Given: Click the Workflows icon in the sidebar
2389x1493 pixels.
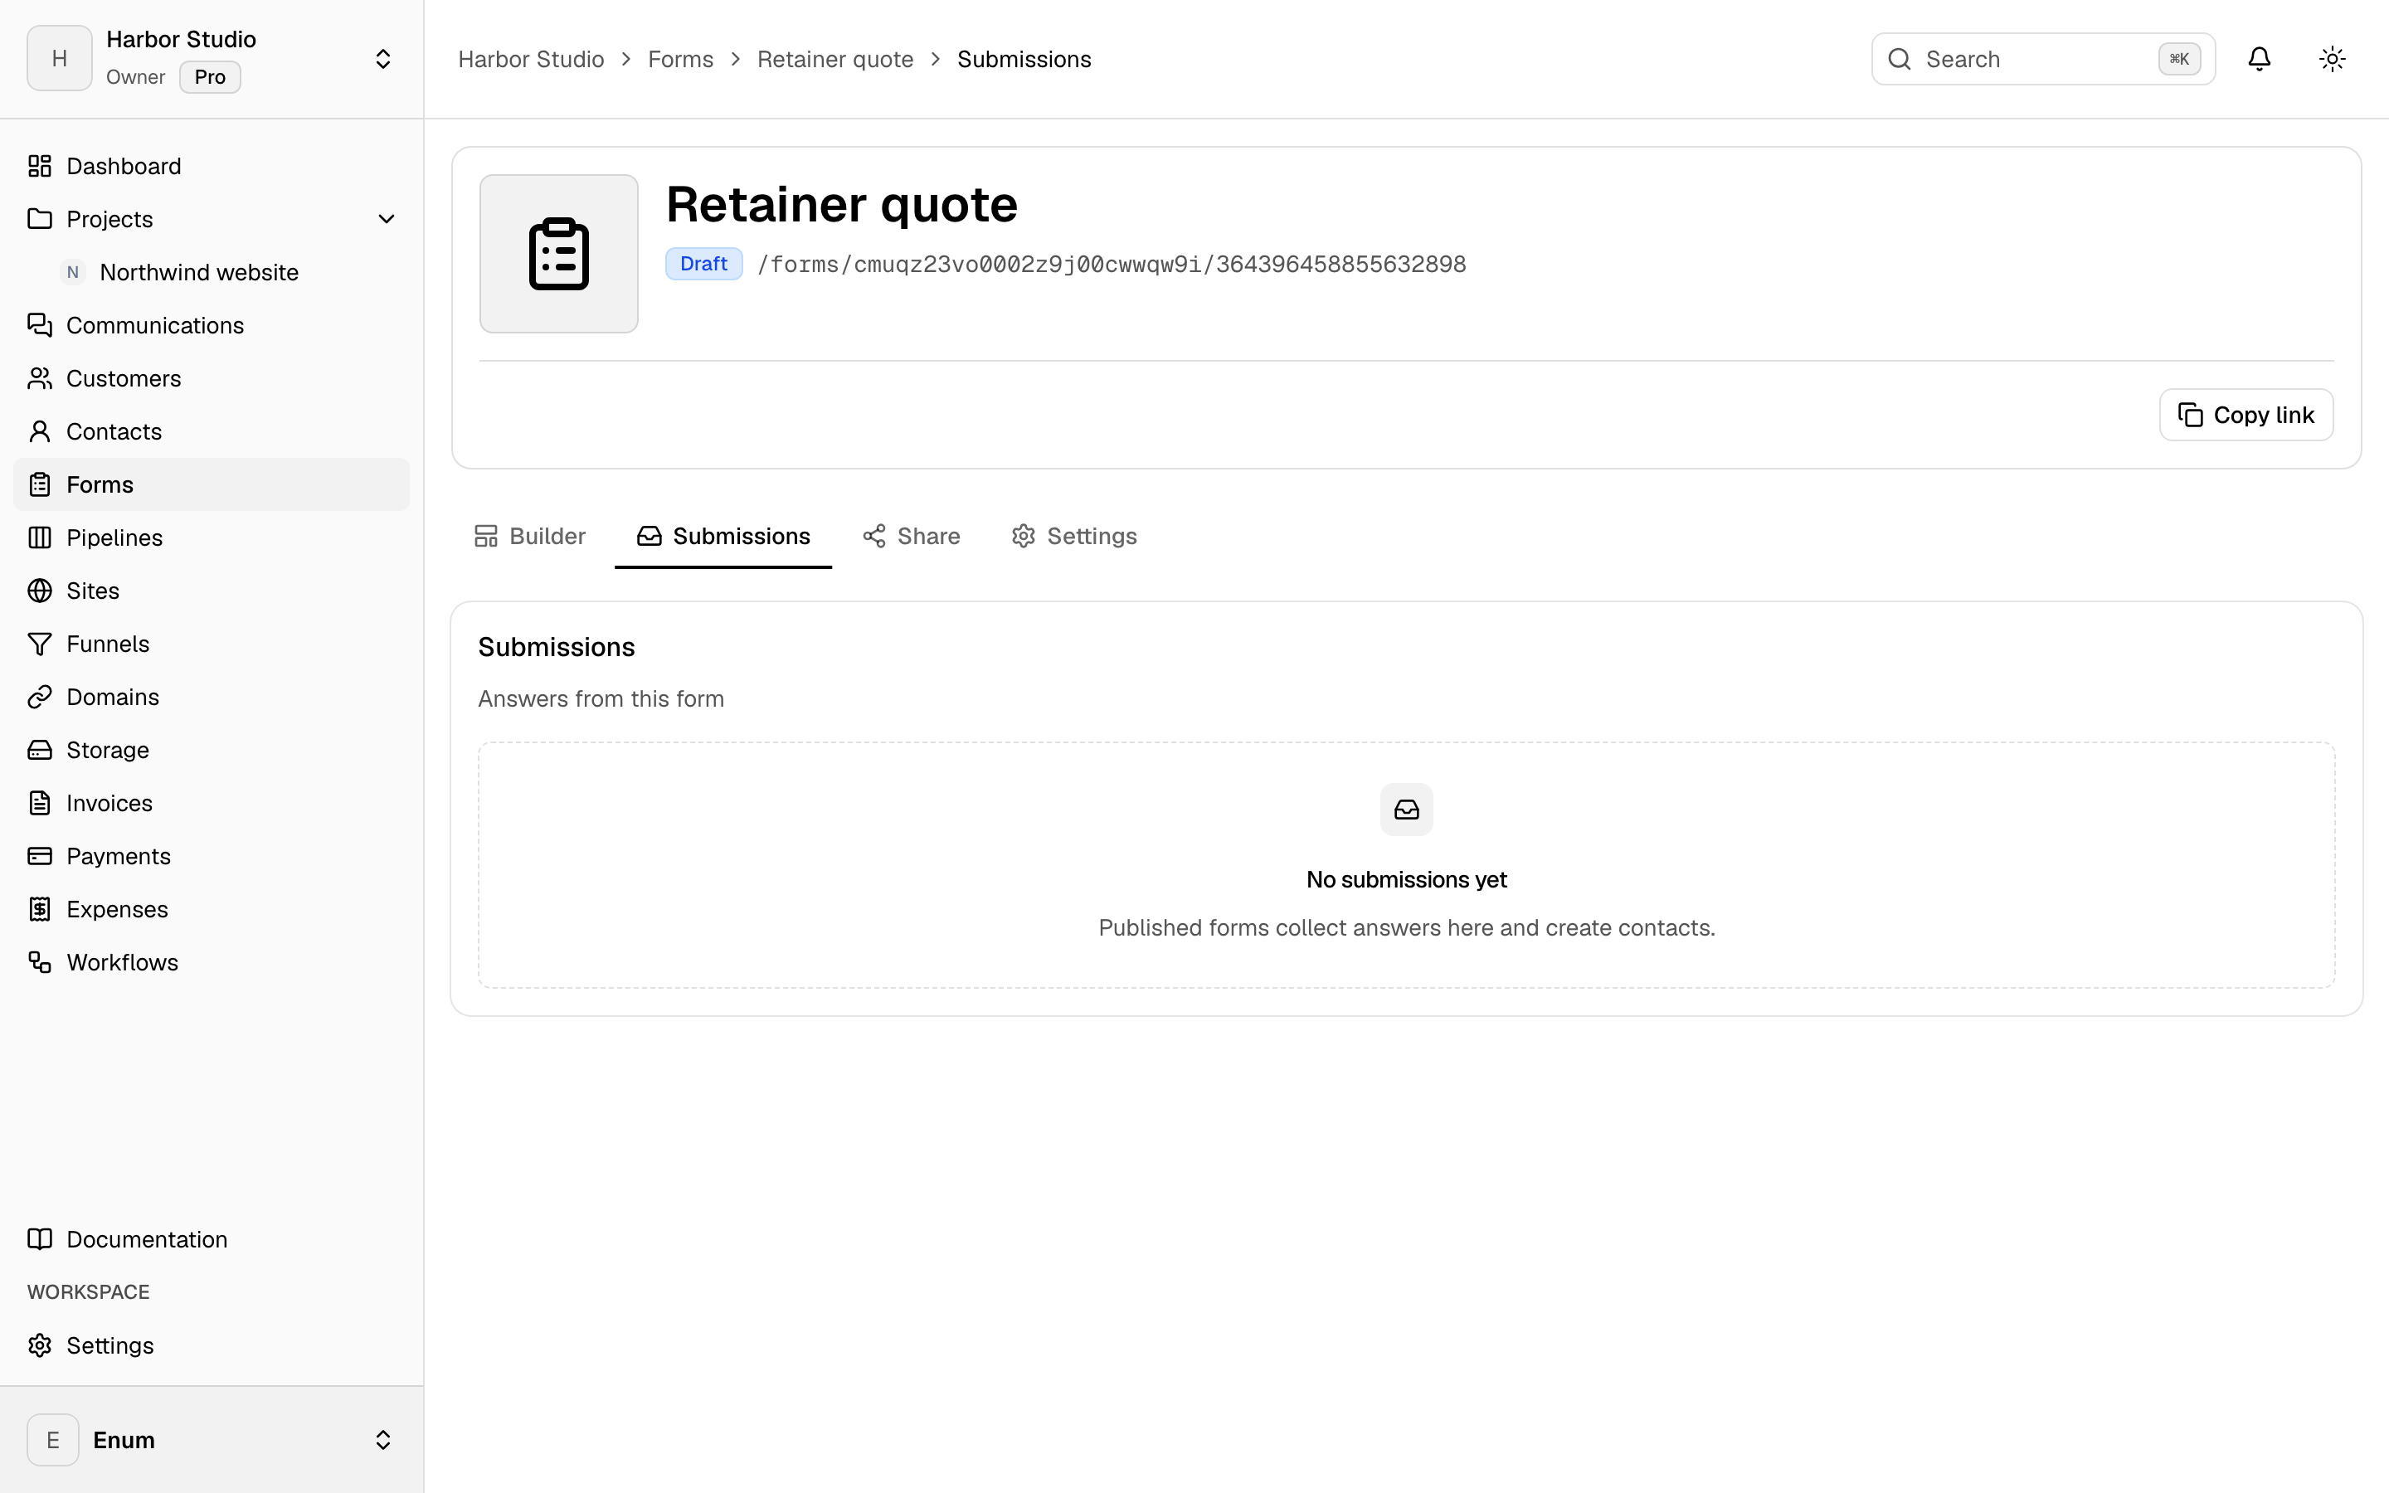Looking at the screenshot, I should [x=40, y=963].
